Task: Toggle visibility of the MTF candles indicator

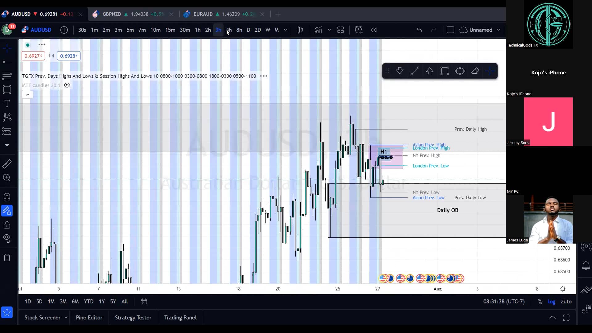Action: [x=67, y=85]
